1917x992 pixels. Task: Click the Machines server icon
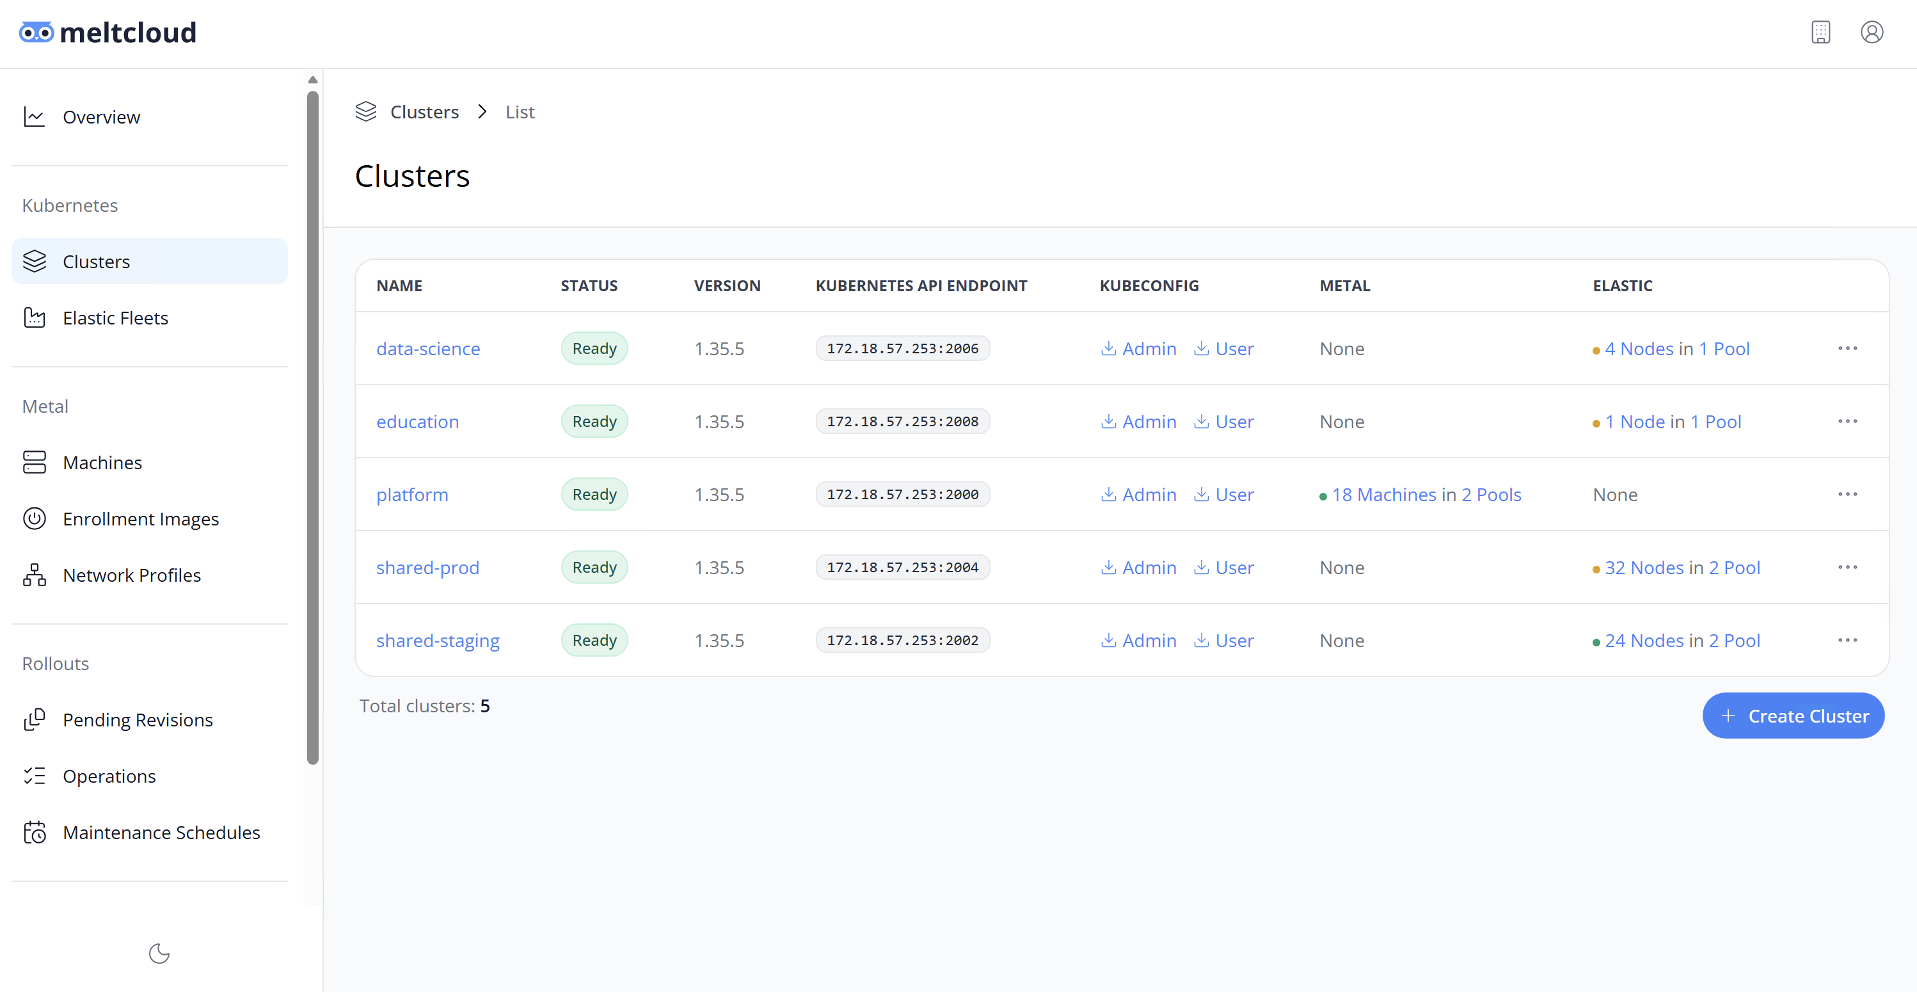coord(35,462)
